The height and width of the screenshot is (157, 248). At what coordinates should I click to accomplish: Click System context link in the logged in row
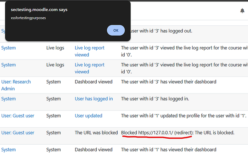coord(9,99)
